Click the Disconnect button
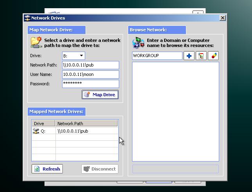This screenshot has height=192, width=252. tap(100, 169)
